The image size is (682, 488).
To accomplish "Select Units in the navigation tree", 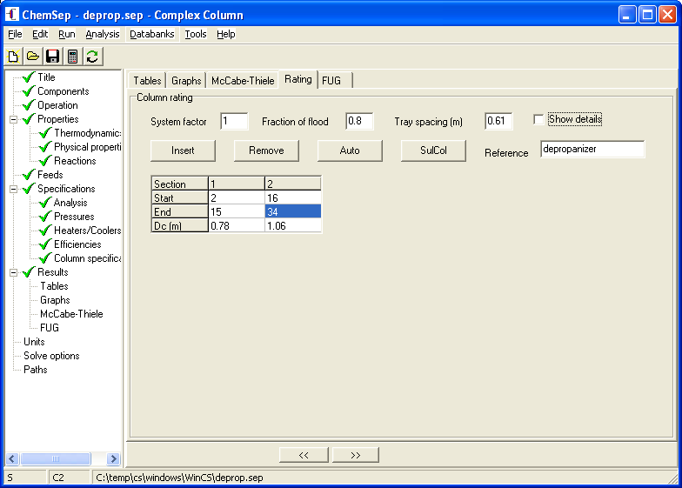I will 34,342.
